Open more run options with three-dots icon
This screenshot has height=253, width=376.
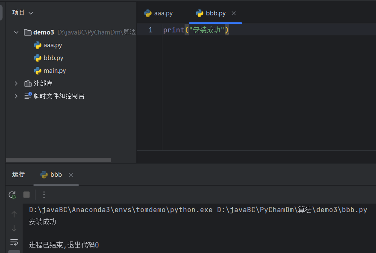point(44,195)
